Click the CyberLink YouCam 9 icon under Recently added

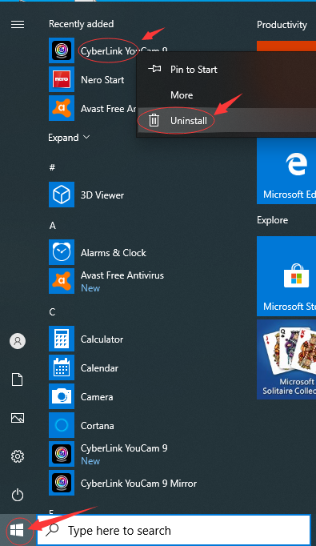(x=62, y=50)
